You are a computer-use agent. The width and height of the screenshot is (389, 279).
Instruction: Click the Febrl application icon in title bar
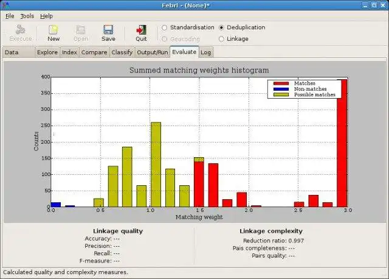click(6, 5)
